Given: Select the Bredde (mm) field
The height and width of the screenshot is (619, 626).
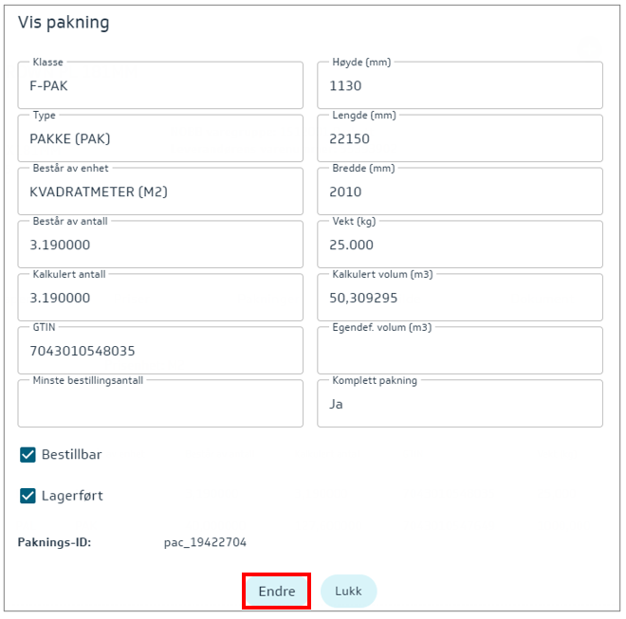Looking at the screenshot, I should (x=460, y=192).
